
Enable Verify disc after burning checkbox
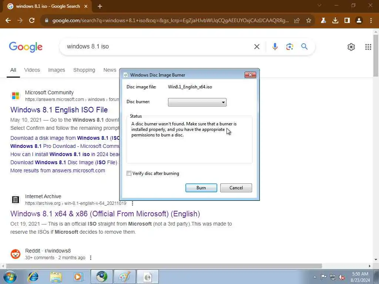tap(129, 173)
